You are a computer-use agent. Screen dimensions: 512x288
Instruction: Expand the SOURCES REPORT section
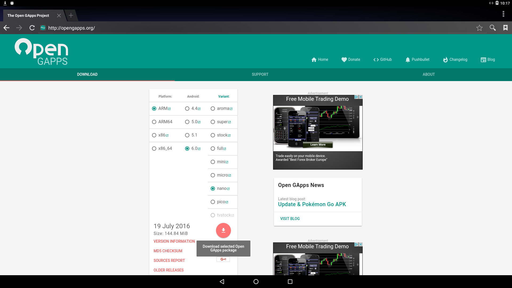tap(169, 260)
